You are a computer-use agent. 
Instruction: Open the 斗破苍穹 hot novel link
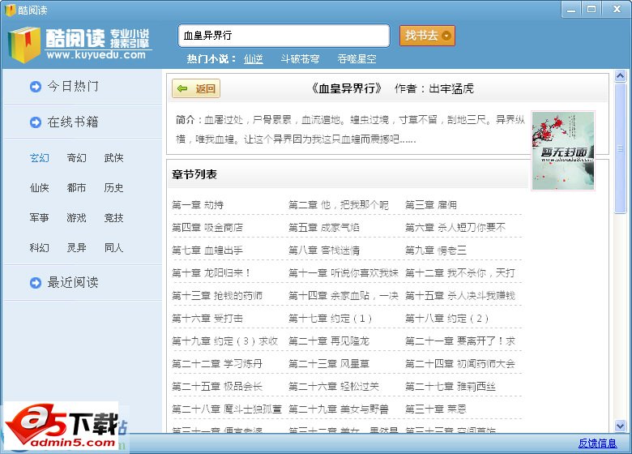pyautogui.click(x=300, y=59)
